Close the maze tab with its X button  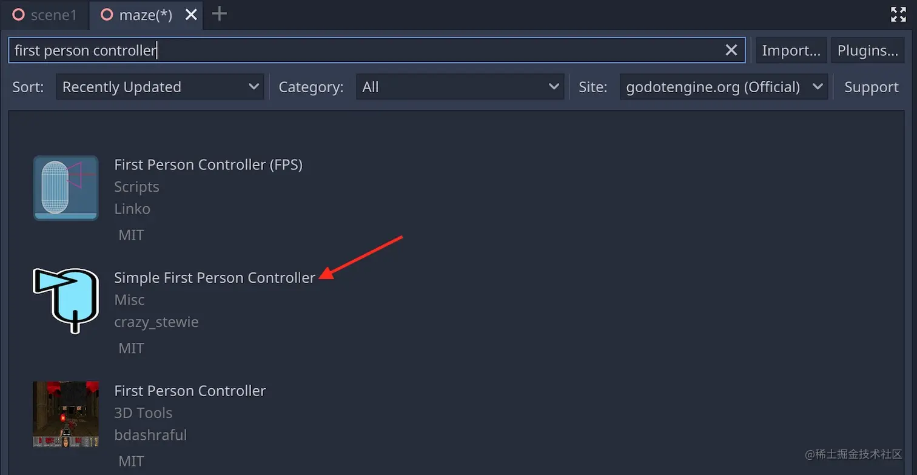click(191, 15)
